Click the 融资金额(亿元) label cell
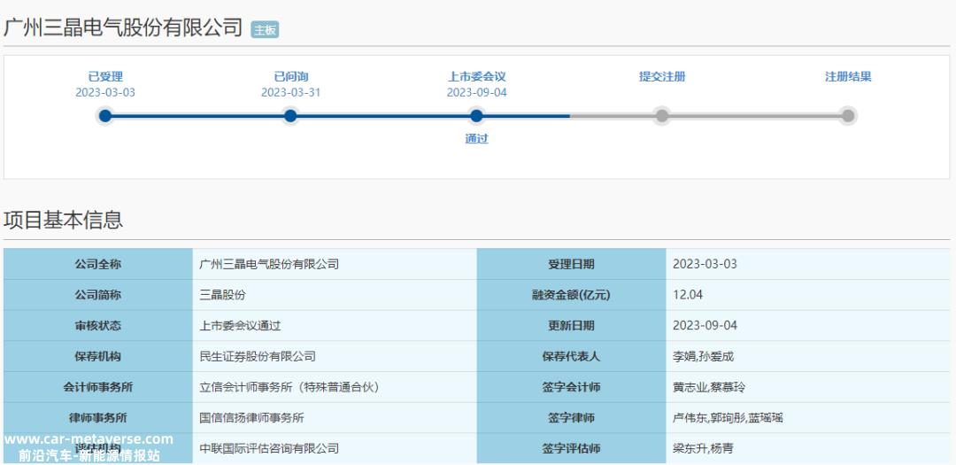Viewport: 956px width, 465px height. (x=571, y=295)
